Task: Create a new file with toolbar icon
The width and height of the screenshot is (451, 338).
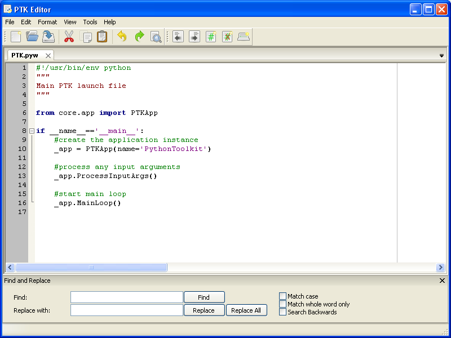Action: 16,37
